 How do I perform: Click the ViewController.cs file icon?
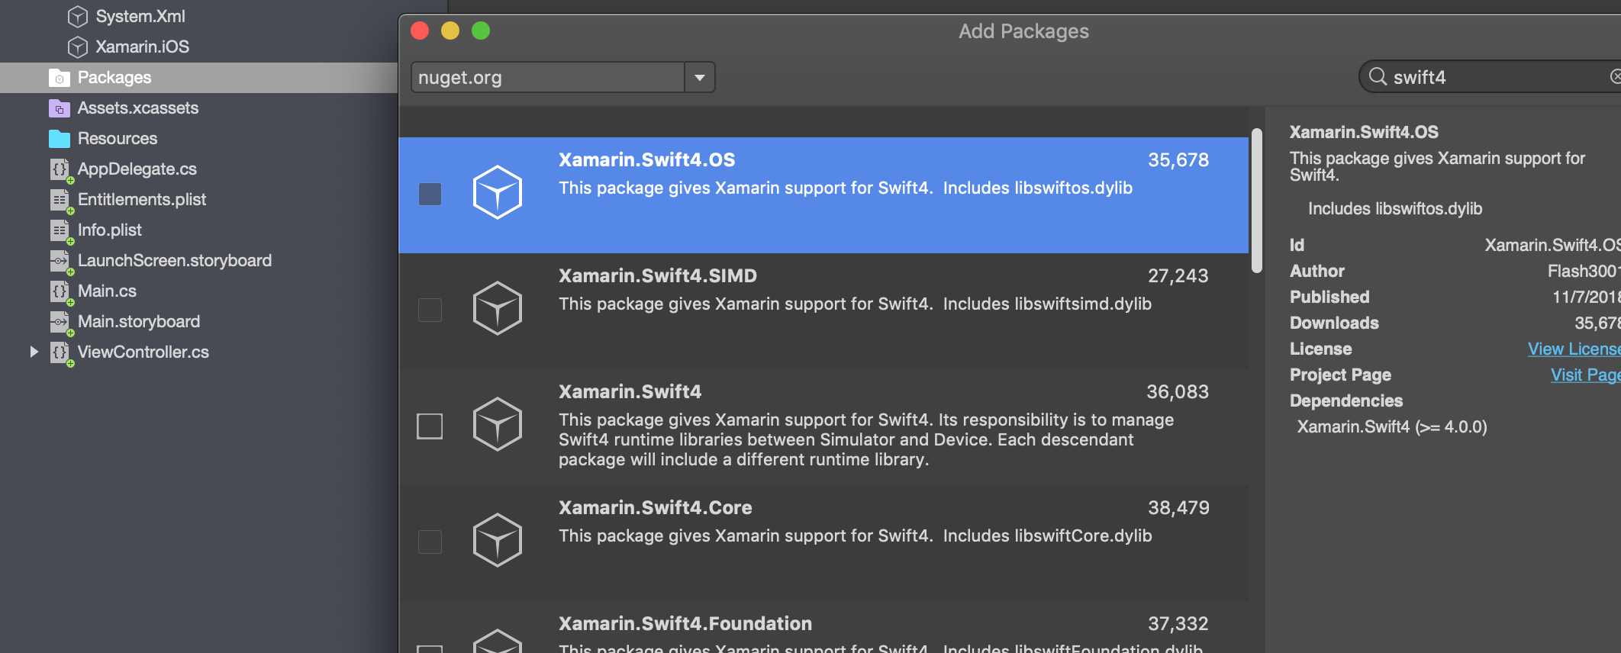pyautogui.click(x=60, y=352)
